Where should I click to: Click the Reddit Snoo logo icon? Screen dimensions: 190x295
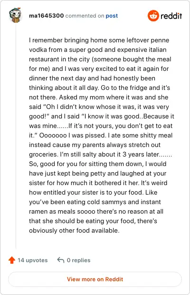[153, 16]
